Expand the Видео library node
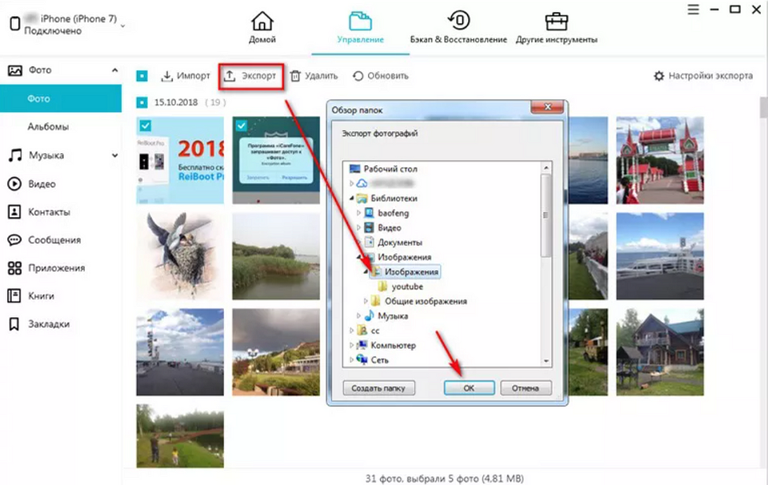This screenshot has width=768, height=485. 358,228
